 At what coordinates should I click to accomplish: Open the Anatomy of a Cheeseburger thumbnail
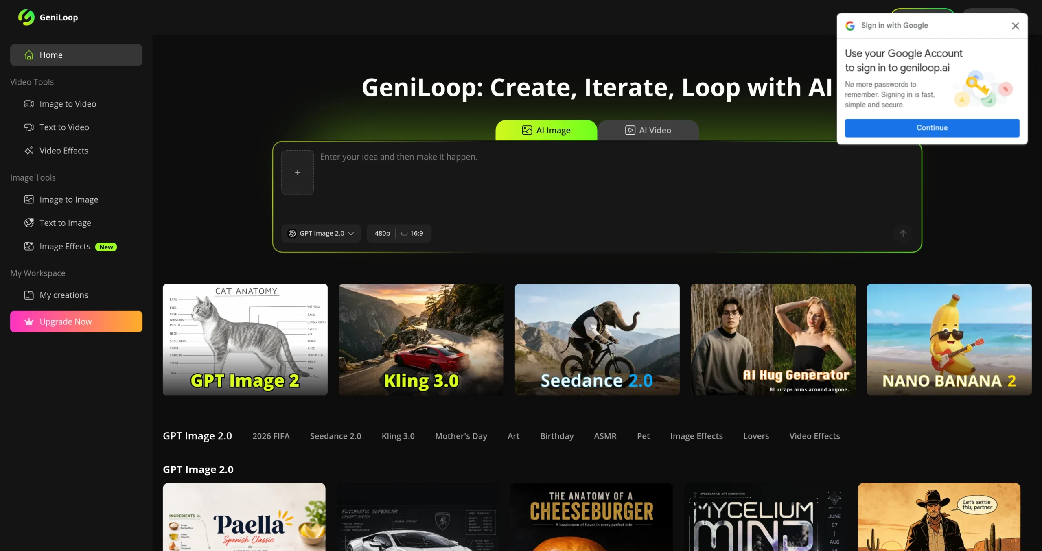coord(591,517)
